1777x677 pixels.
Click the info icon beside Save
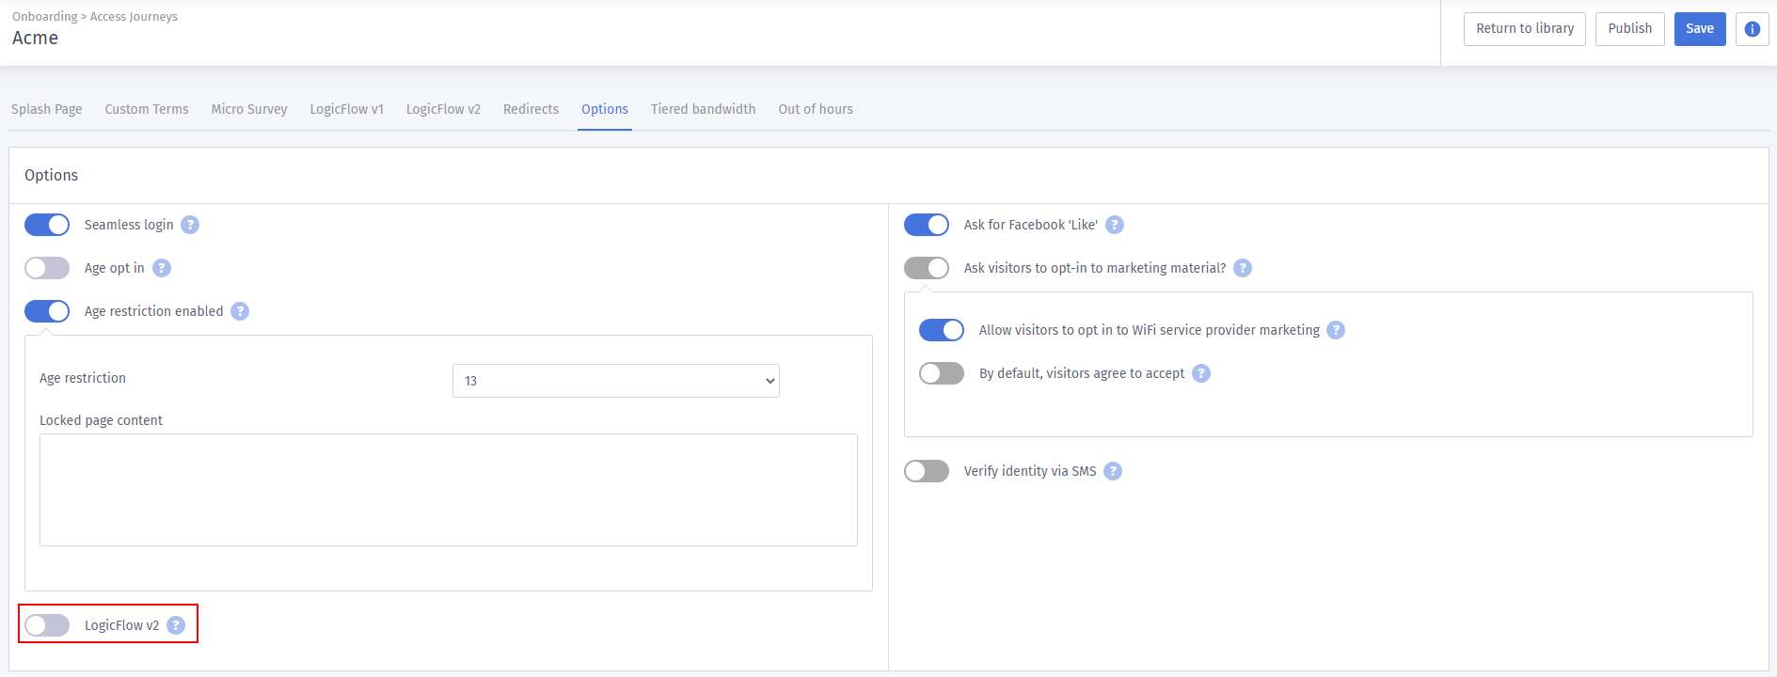pyautogui.click(x=1752, y=29)
